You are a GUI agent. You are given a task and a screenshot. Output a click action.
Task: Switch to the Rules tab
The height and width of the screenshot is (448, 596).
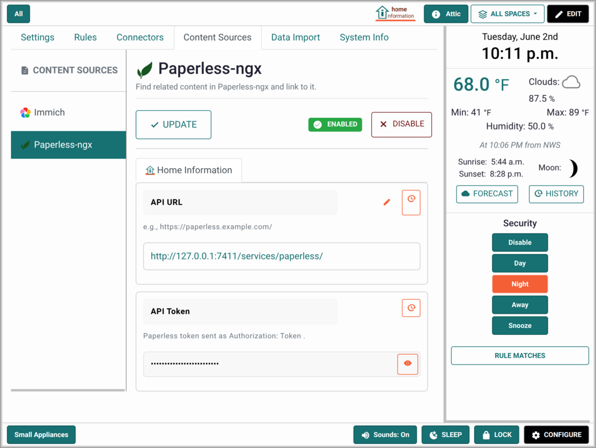(x=86, y=37)
